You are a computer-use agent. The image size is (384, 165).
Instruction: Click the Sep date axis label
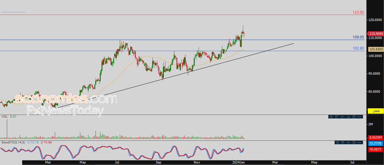pos(158,162)
